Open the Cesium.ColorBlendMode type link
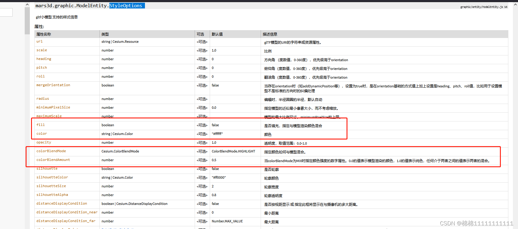Image resolution: width=518 pixels, height=229 pixels. pos(120,151)
